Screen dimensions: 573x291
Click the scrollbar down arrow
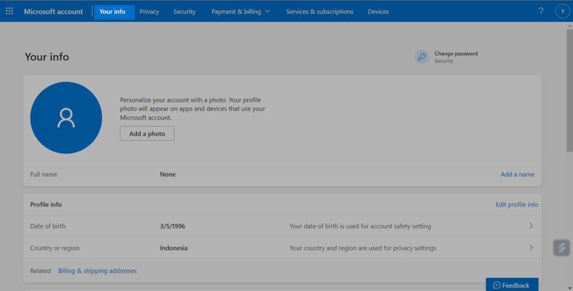[570, 289]
